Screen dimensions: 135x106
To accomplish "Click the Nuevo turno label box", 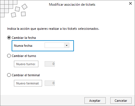I will 26,64.
